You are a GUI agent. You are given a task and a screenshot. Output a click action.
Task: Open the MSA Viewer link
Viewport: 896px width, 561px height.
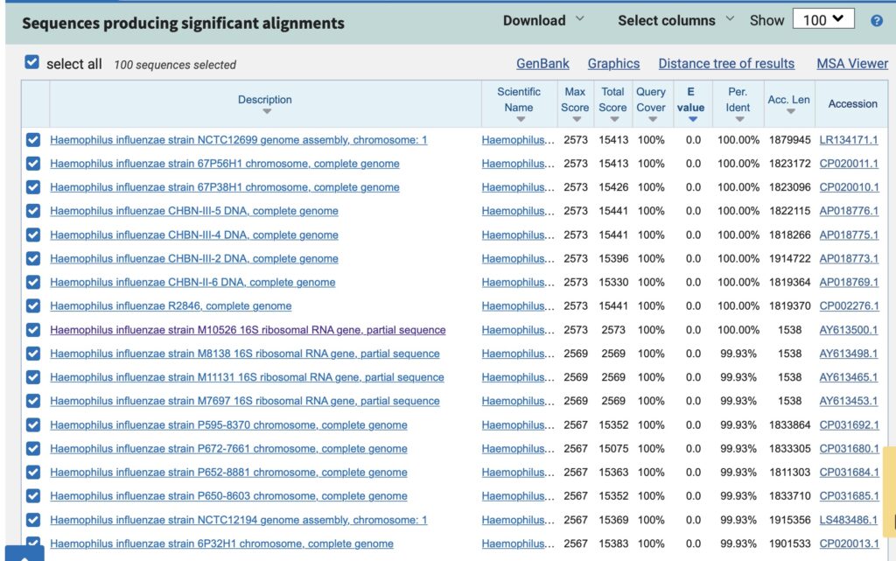tap(852, 63)
